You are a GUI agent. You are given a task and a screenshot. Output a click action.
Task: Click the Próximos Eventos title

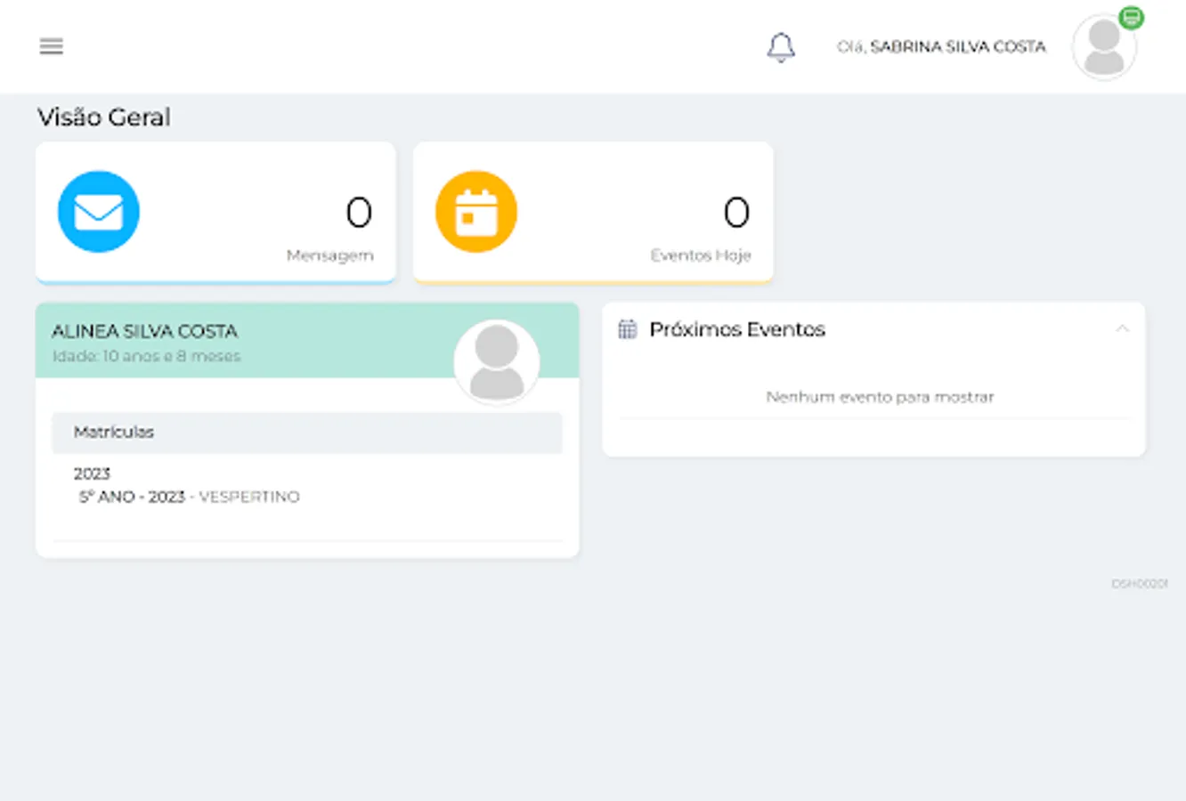(737, 329)
